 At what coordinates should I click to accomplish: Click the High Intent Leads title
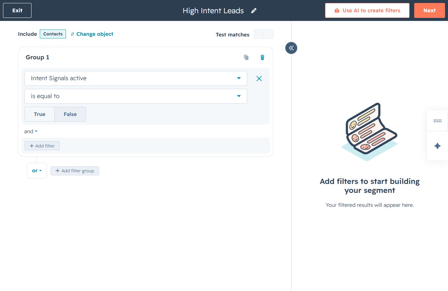tap(213, 11)
